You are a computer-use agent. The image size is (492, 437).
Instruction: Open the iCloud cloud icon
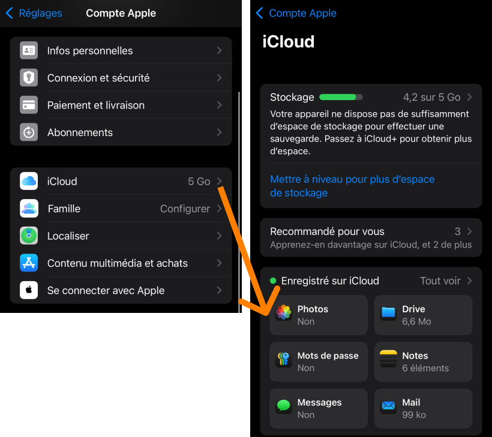pyautogui.click(x=28, y=181)
